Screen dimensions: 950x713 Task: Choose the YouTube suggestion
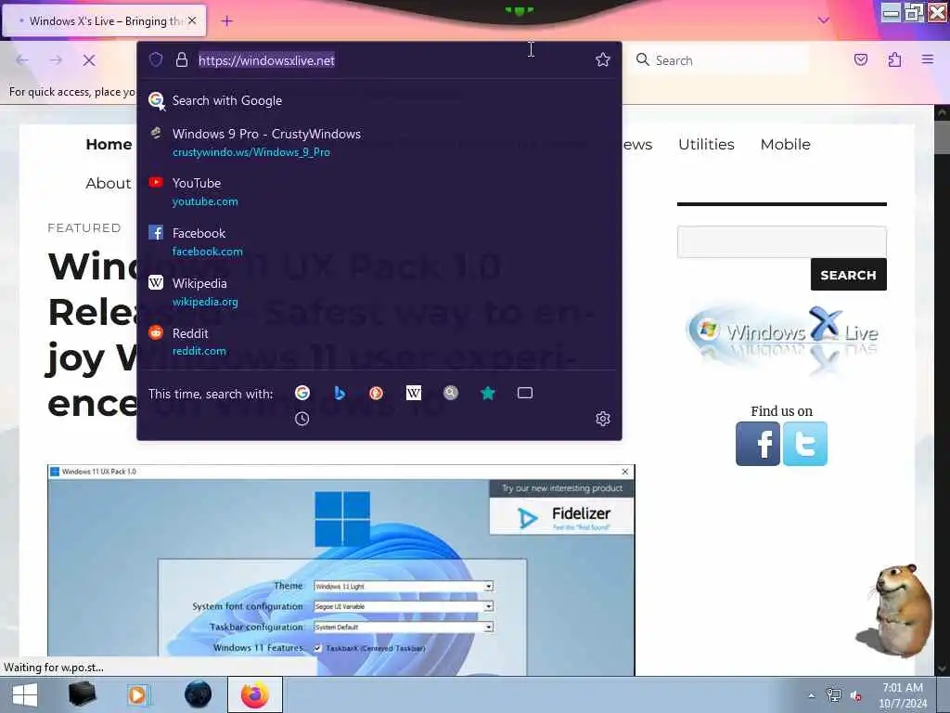pos(379,191)
